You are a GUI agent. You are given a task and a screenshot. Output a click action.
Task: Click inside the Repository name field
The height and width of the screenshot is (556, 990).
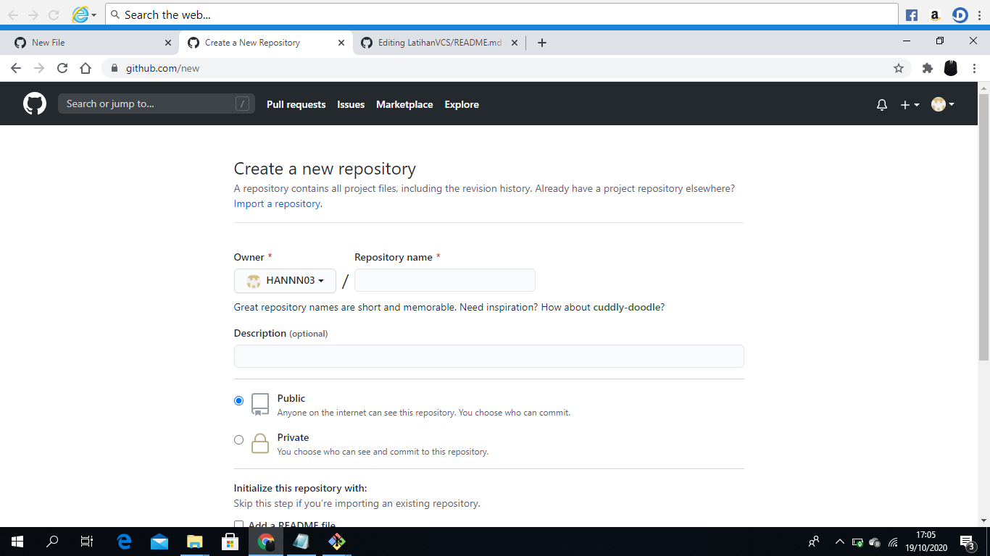(444, 280)
